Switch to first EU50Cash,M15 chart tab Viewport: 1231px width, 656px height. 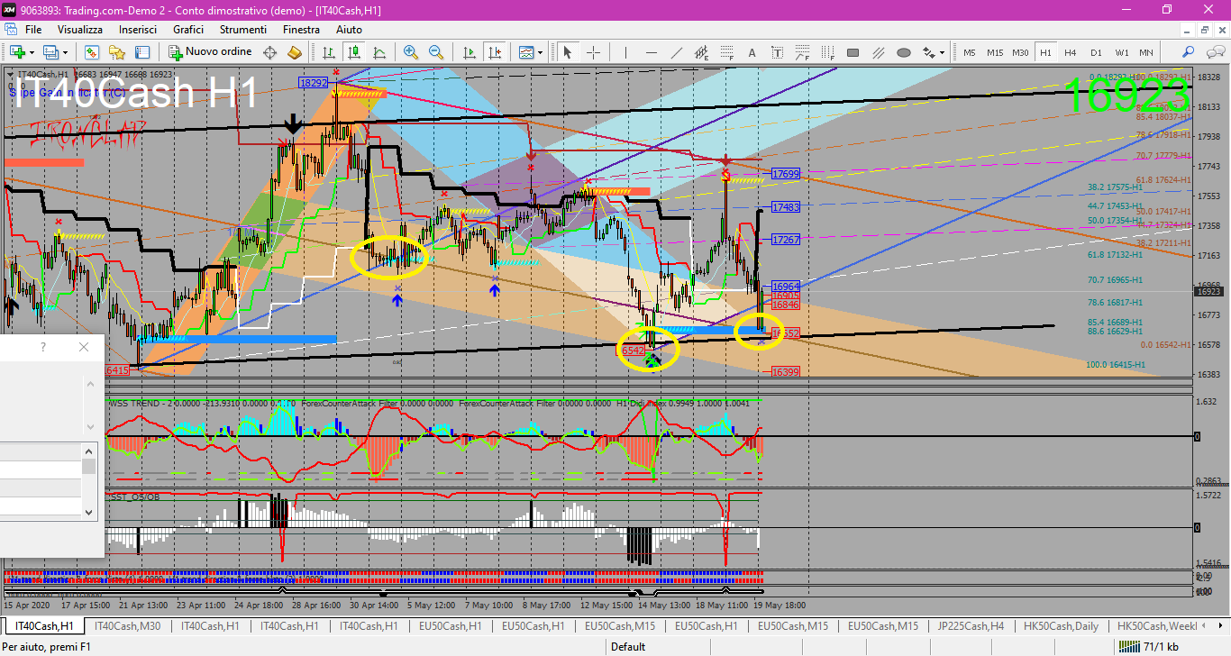pyautogui.click(x=620, y=625)
